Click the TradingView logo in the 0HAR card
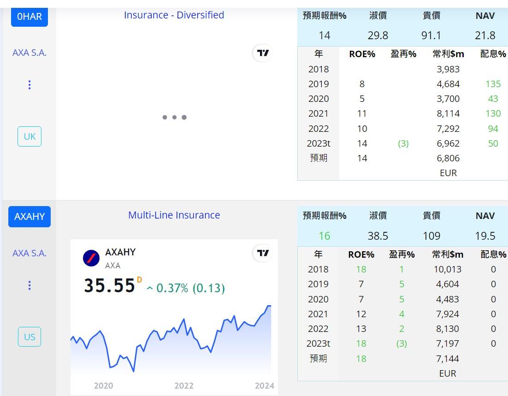This screenshot has height=396, width=508. click(x=263, y=53)
